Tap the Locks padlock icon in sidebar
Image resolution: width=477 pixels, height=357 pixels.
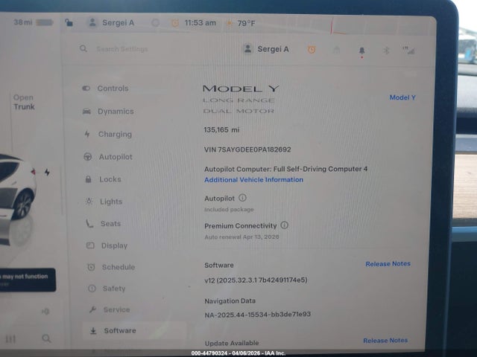click(88, 179)
